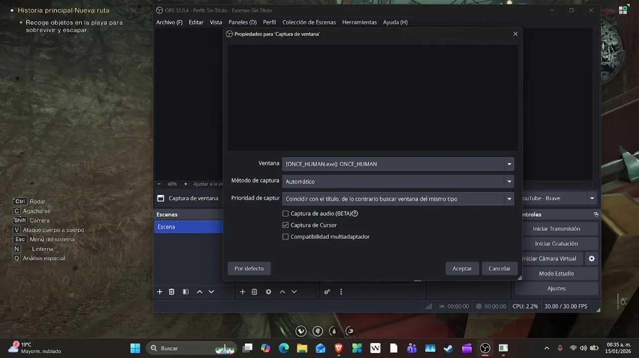Click Iniciar Cámara Virtual button
Image resolution: width=639 pixels, height=358 pixels.
click(x=550, y=259)
